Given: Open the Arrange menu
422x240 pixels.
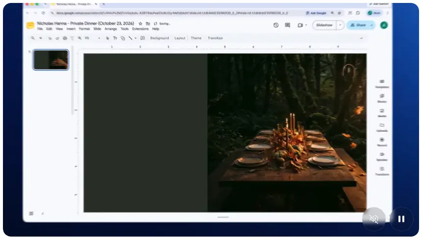Looking at the screenshot, I should (110, 29).
